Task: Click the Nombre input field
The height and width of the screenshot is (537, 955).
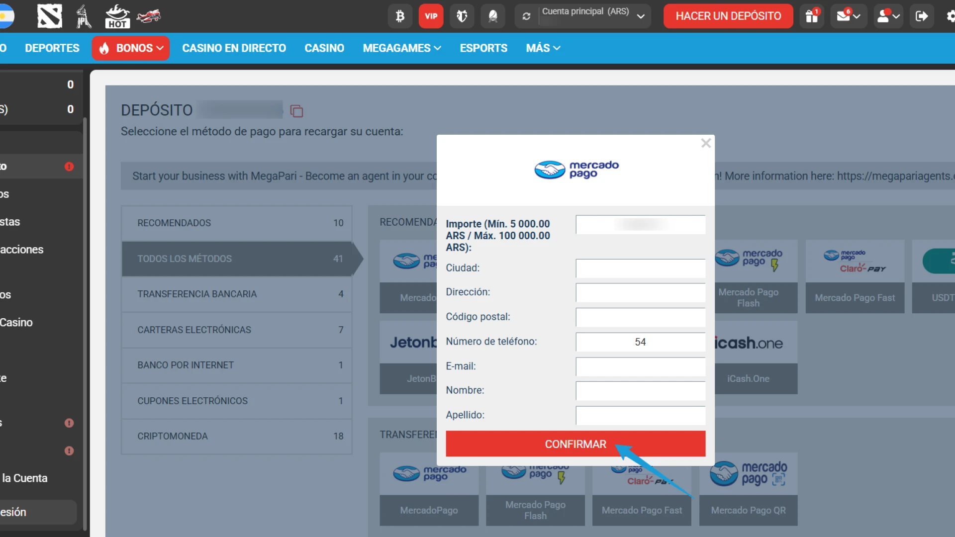Action: pyautogui.click(x=640, y=391)
